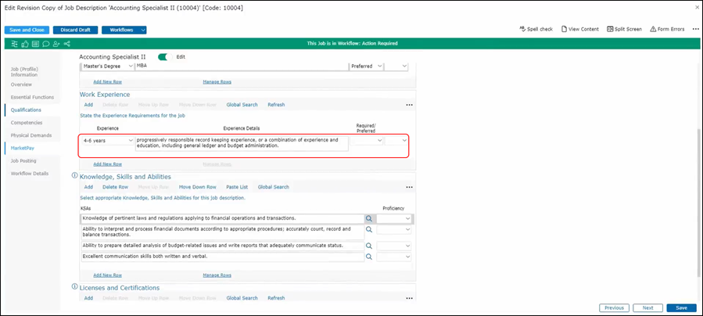Toggle the Edit switch off
Screen dimensions: 703x316
pyautogui.click(x=163, y=57)
